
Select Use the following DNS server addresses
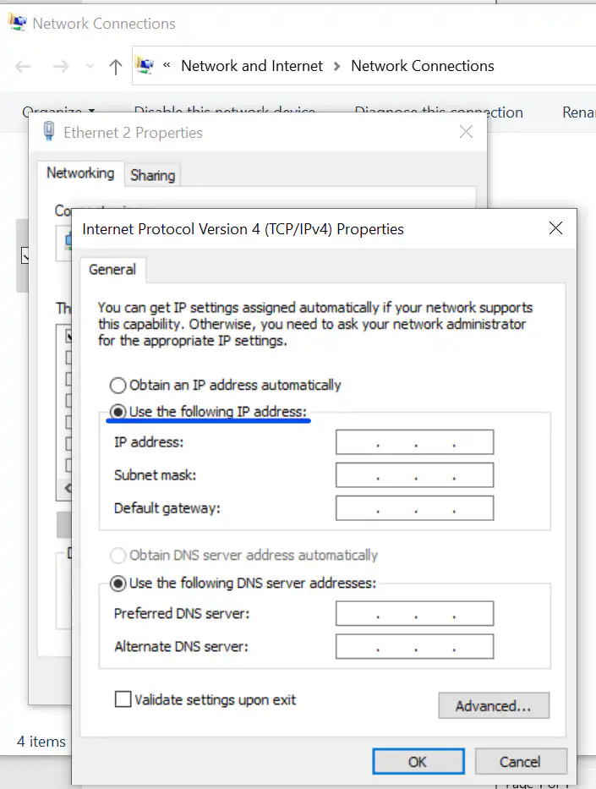coord(118,583)
